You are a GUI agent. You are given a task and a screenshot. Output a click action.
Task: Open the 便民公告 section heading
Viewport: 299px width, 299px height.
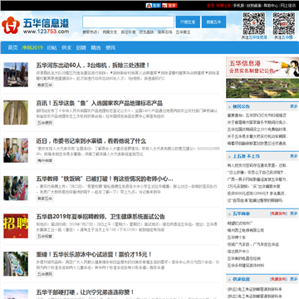[241, 106]
